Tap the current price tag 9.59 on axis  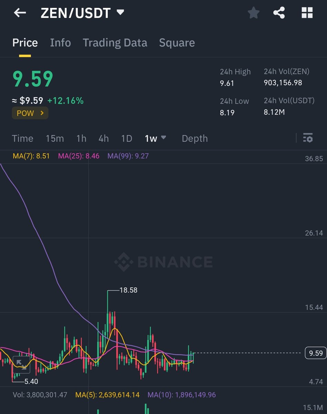316,353
